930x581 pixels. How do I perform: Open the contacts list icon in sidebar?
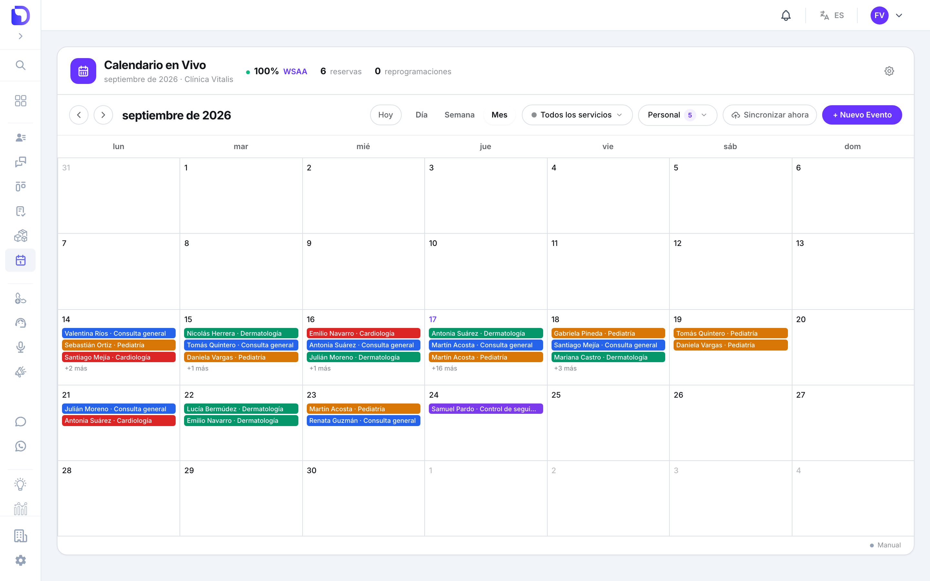20,138
